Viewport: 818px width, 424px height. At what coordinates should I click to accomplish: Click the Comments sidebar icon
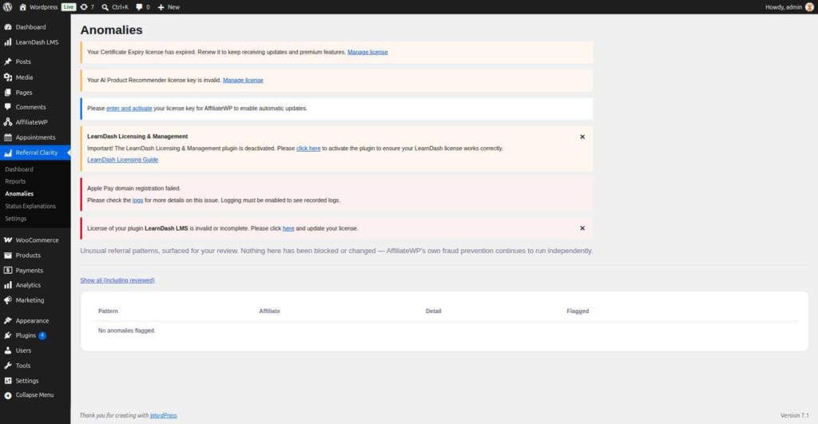click(8, 107)
